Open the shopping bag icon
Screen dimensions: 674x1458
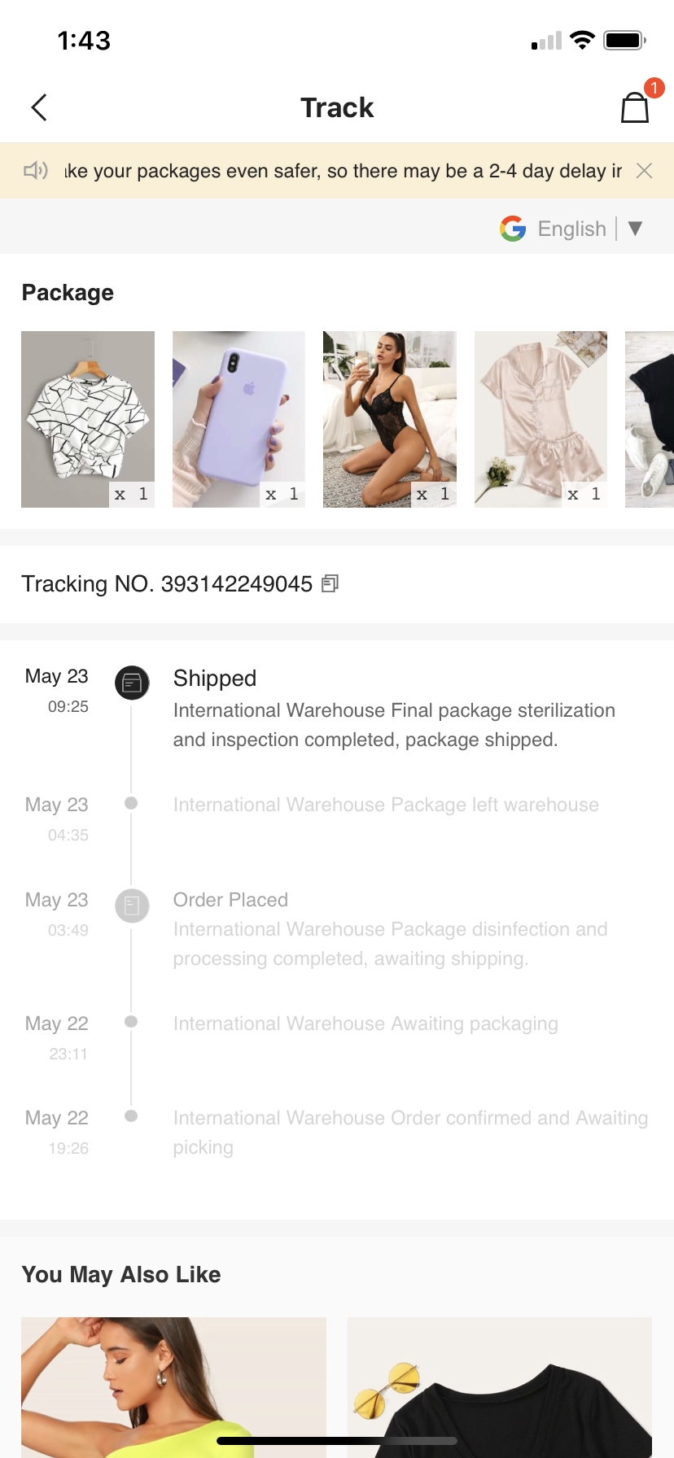click(635, 107)
